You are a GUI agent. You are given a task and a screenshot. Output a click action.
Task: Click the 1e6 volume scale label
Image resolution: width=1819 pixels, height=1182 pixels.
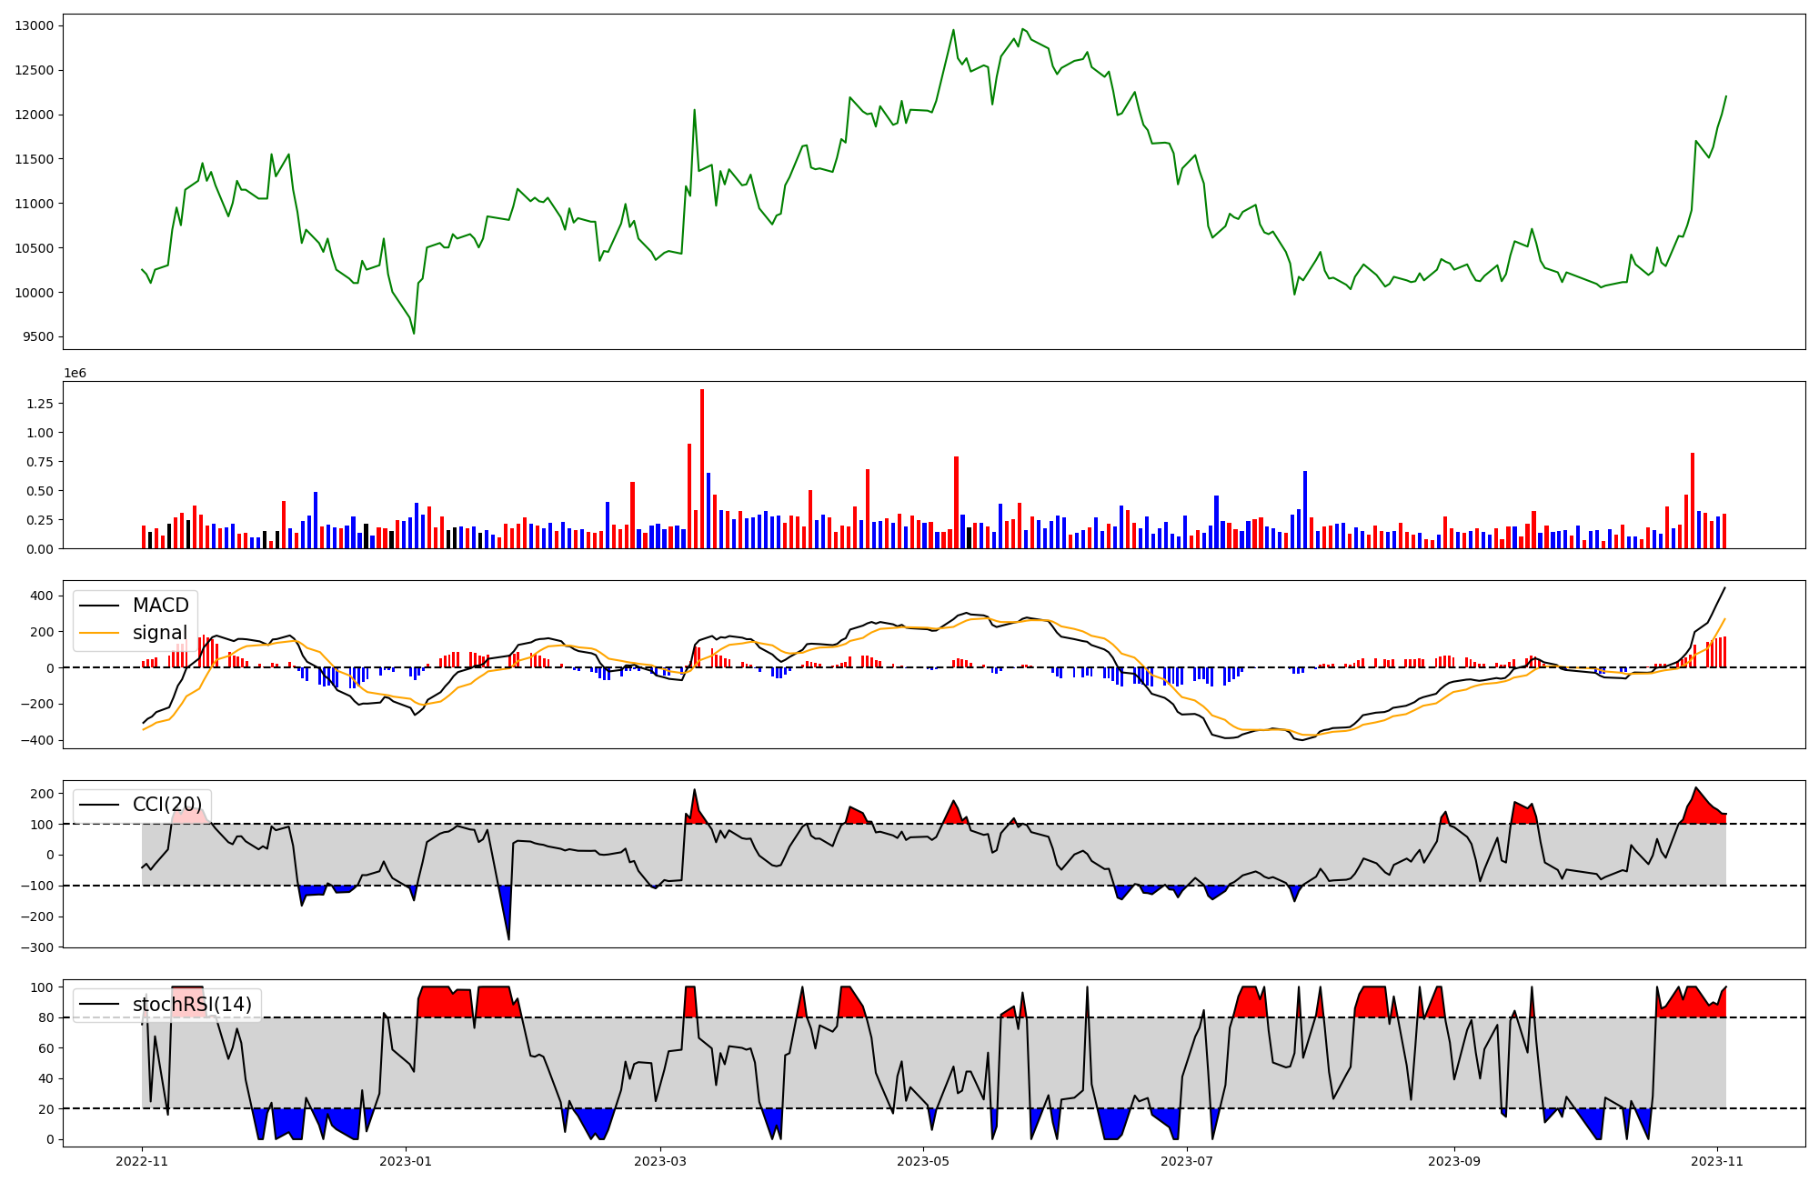[x=75, y=373]
